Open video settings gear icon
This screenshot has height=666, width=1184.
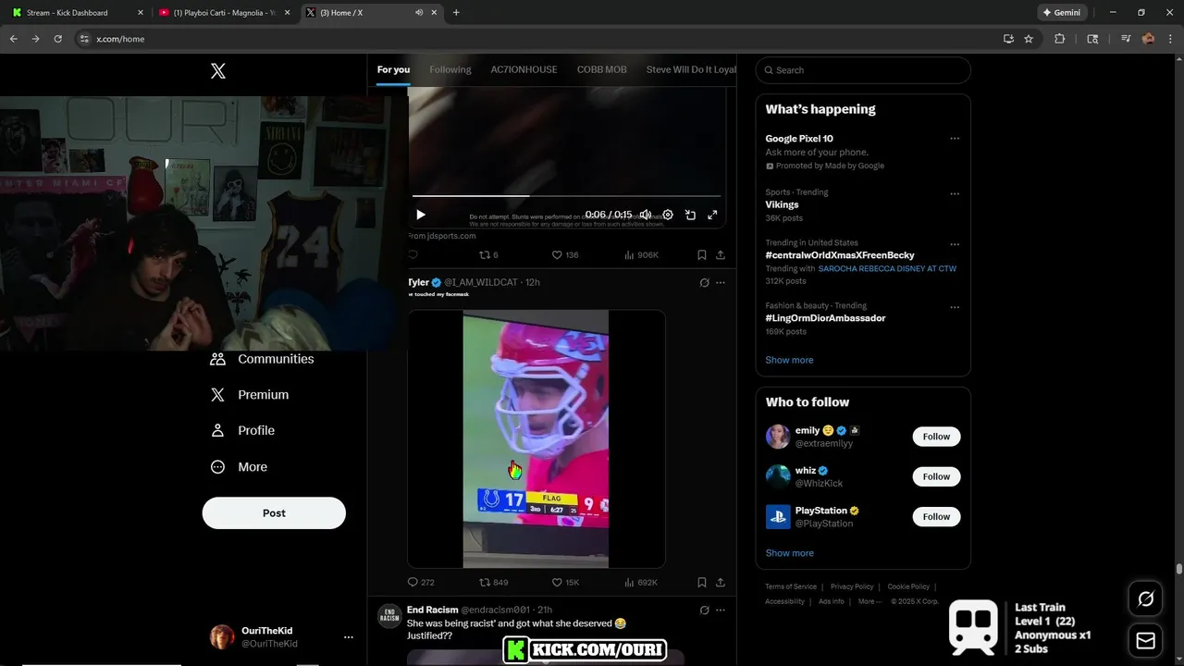click(x=668, y=215)
